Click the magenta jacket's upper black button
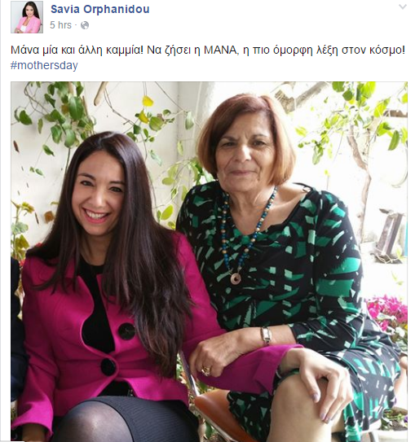This screenshot has height=442, width=415. (x=126, y=331)
